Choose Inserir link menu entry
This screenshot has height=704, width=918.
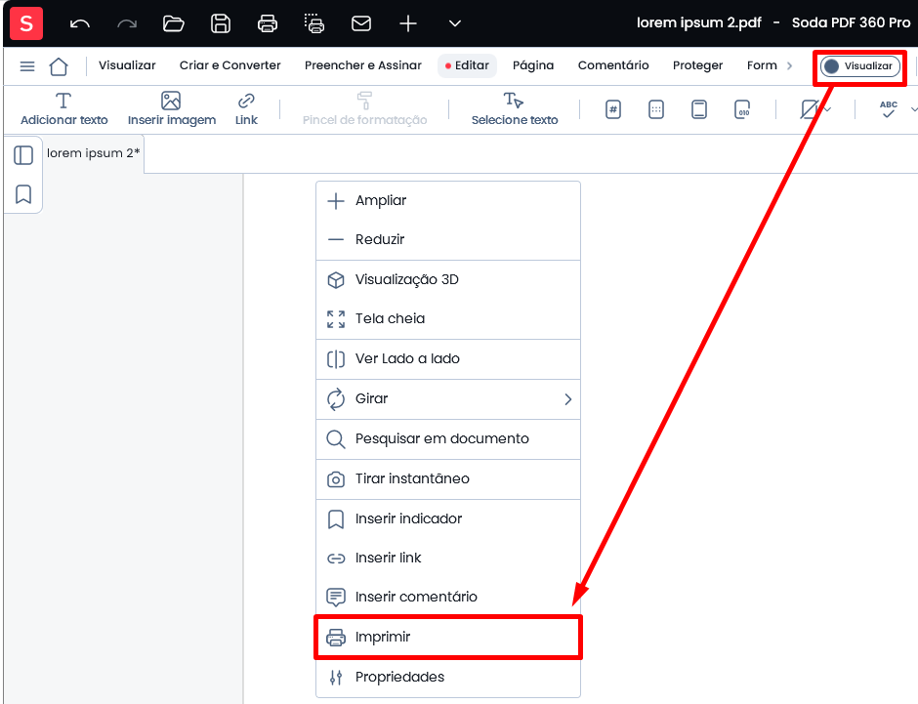coord(448,558)
